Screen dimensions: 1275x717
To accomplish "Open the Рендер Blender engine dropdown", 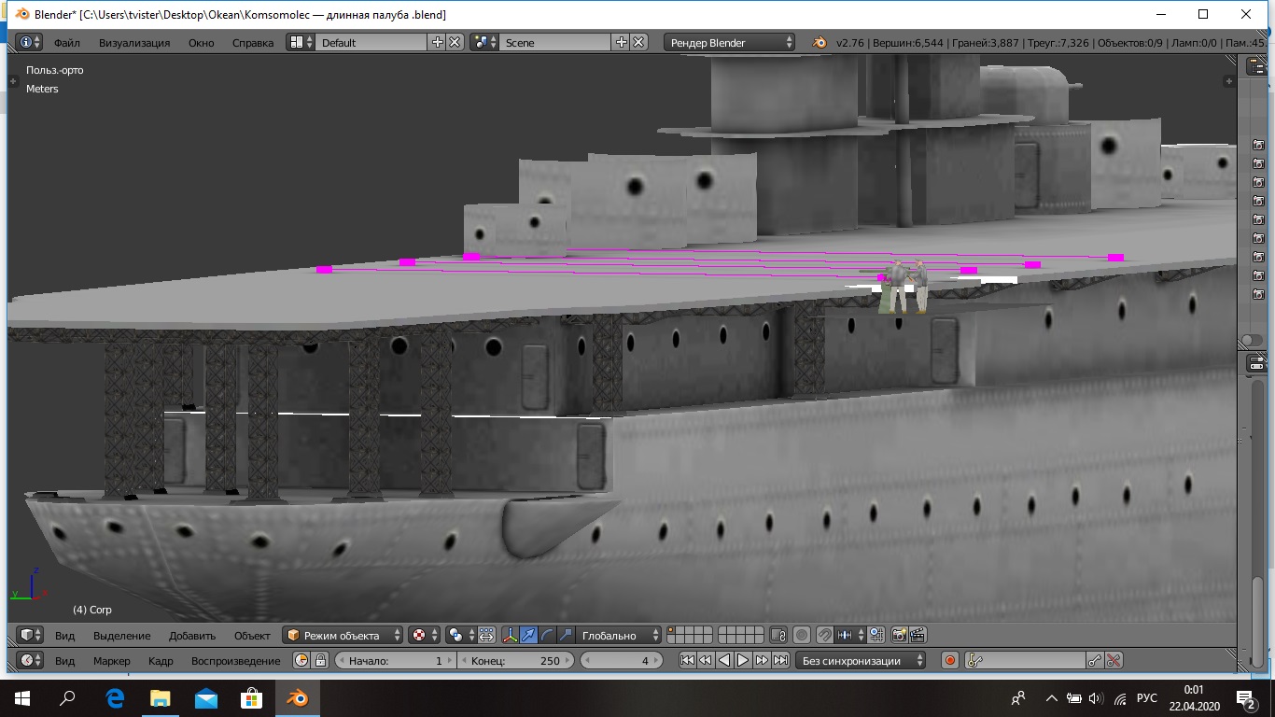I will pos(730,42).
